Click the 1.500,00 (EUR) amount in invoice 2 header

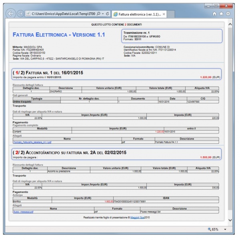(x=210, y=157)
